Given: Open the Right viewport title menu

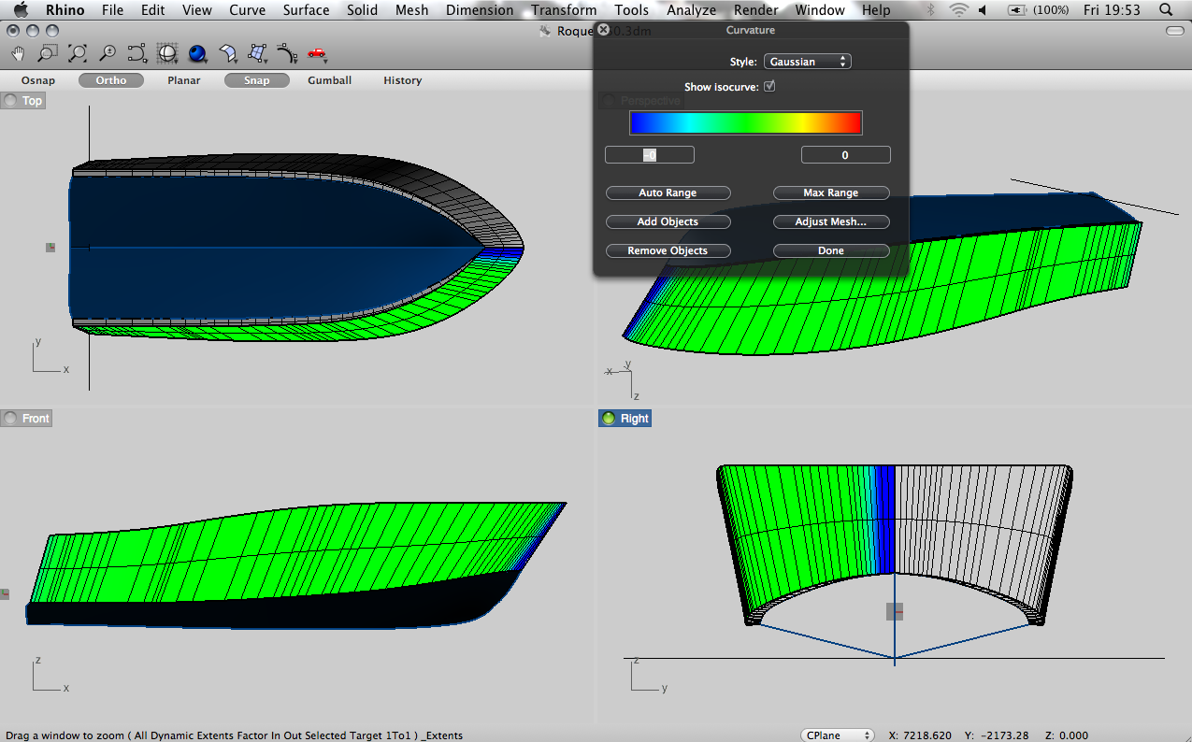Looking at the screenshot, I should coord(625,418).
